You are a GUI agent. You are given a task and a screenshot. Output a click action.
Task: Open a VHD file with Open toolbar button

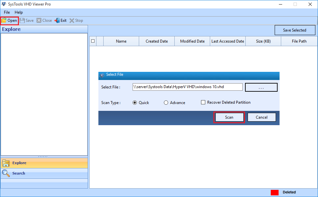[x=9, y=20]
